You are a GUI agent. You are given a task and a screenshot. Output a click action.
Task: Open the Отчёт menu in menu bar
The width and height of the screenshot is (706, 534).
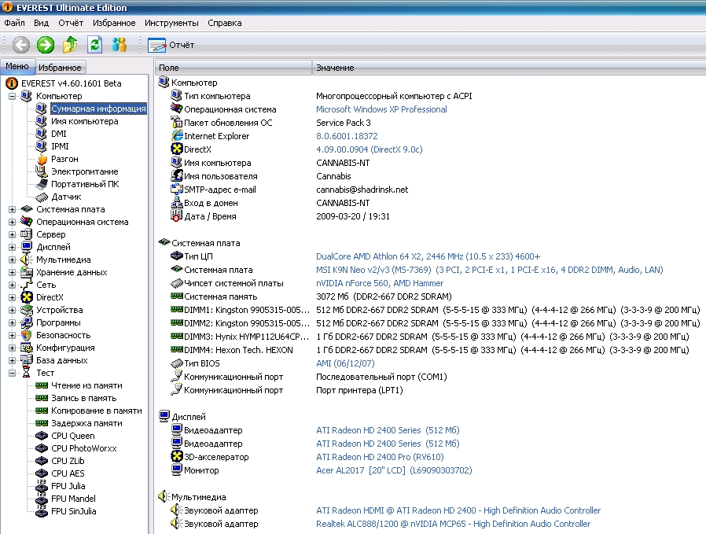coord(71,23)
